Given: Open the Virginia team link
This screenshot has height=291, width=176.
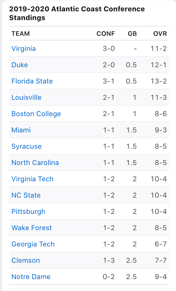Looking at the screenshot, I should pyautogui.click(x=24, y=49).
